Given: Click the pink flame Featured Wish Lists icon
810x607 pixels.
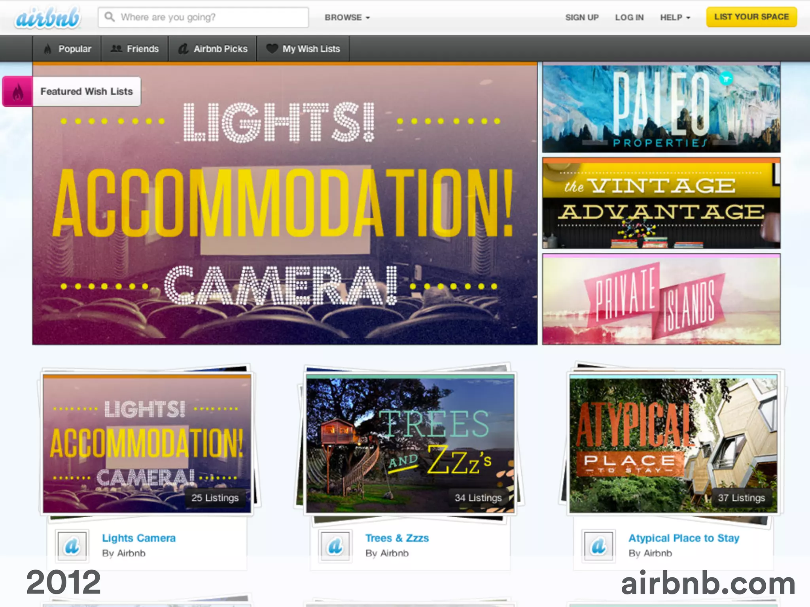Looking at the screenshot, I should click(18, 91).
